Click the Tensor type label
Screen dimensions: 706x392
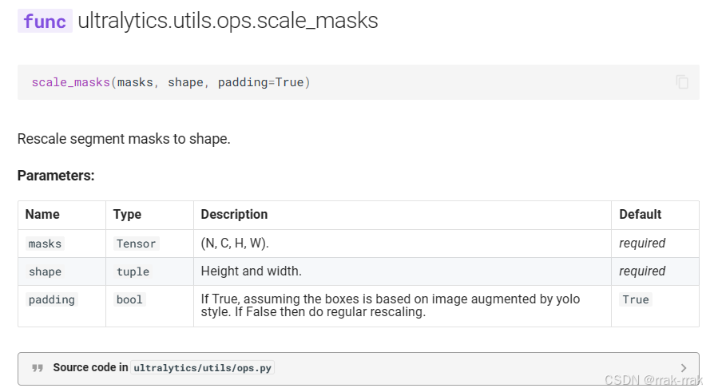pos(136,244)
